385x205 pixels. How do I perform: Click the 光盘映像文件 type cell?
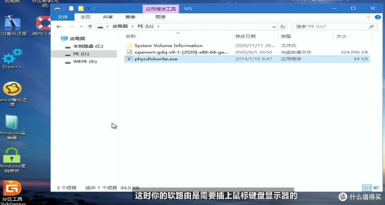click(296, 52)
